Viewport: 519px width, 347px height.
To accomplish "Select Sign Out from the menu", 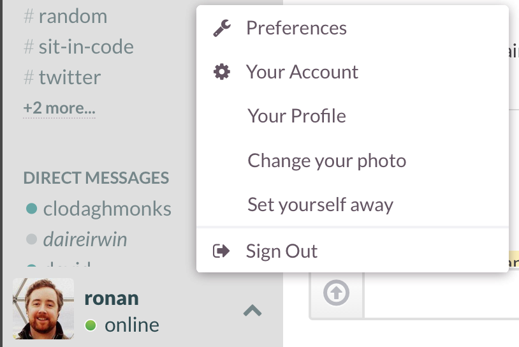I will (x=282, y=251).
